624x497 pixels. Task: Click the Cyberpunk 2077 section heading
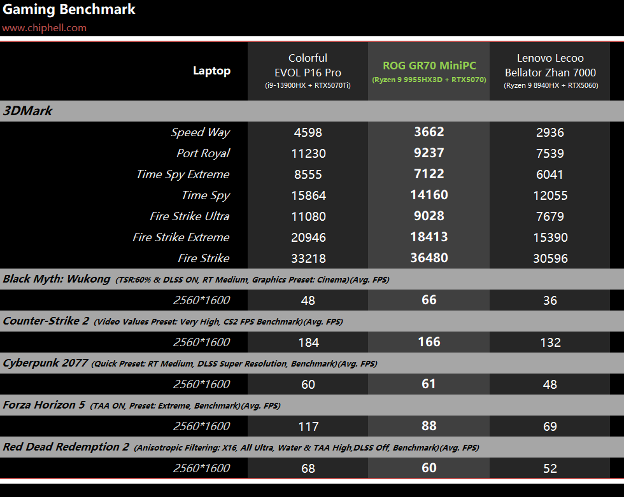(45, 363)
